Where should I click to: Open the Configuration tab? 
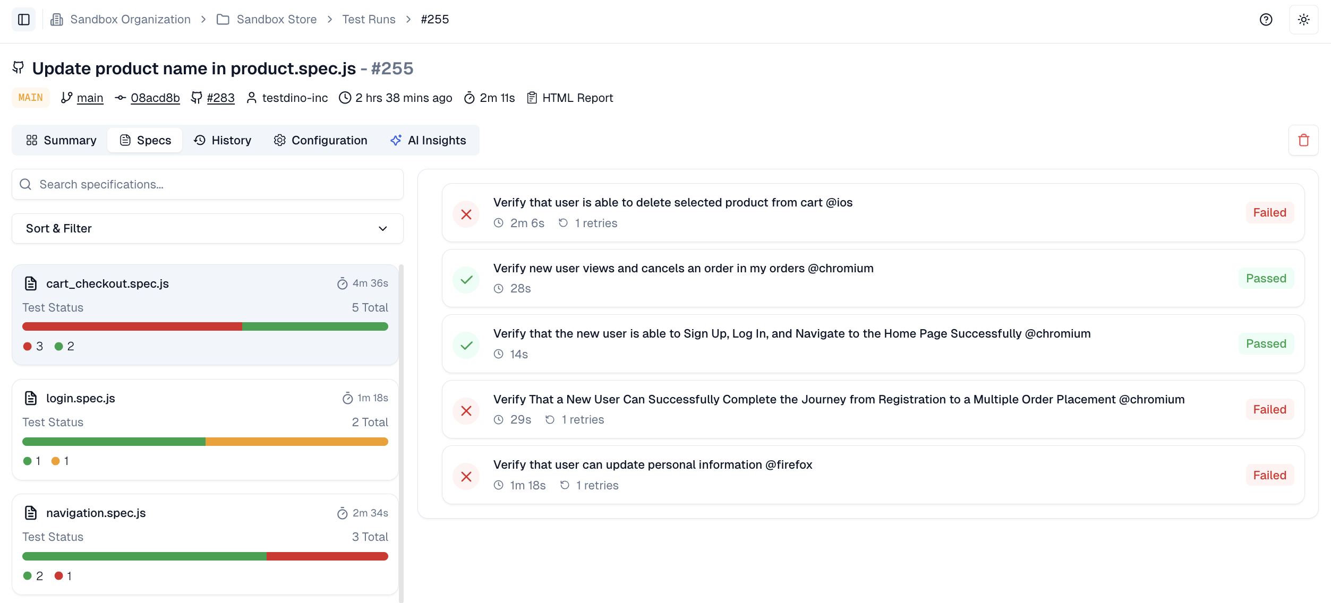click(320, 140)
